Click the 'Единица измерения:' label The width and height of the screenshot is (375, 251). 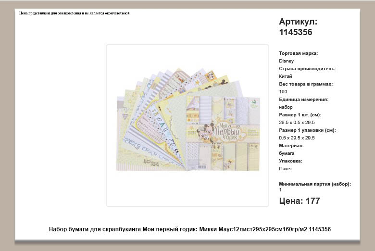coord(303,100)
